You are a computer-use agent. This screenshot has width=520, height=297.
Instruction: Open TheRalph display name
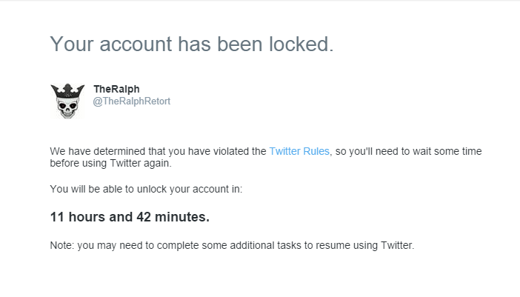tap(116, 89)
